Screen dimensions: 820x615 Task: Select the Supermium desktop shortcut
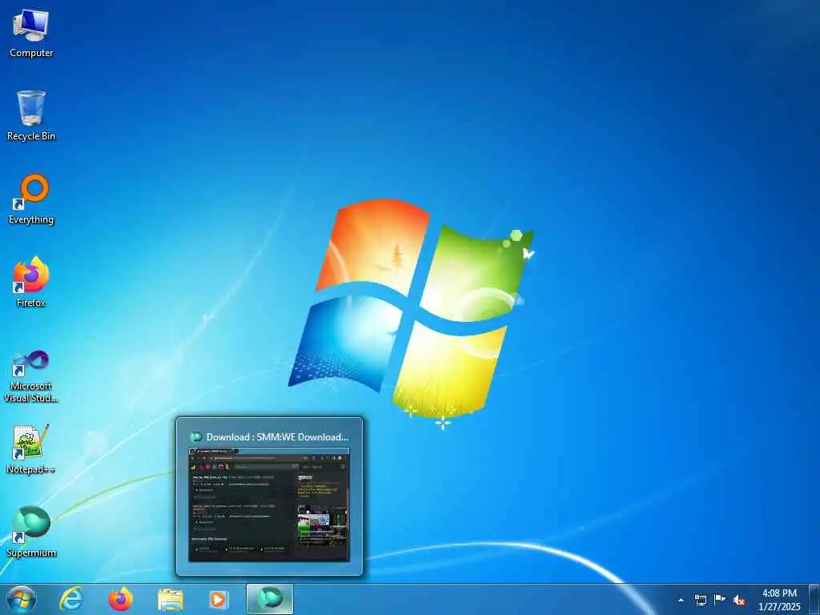point(31,532)
